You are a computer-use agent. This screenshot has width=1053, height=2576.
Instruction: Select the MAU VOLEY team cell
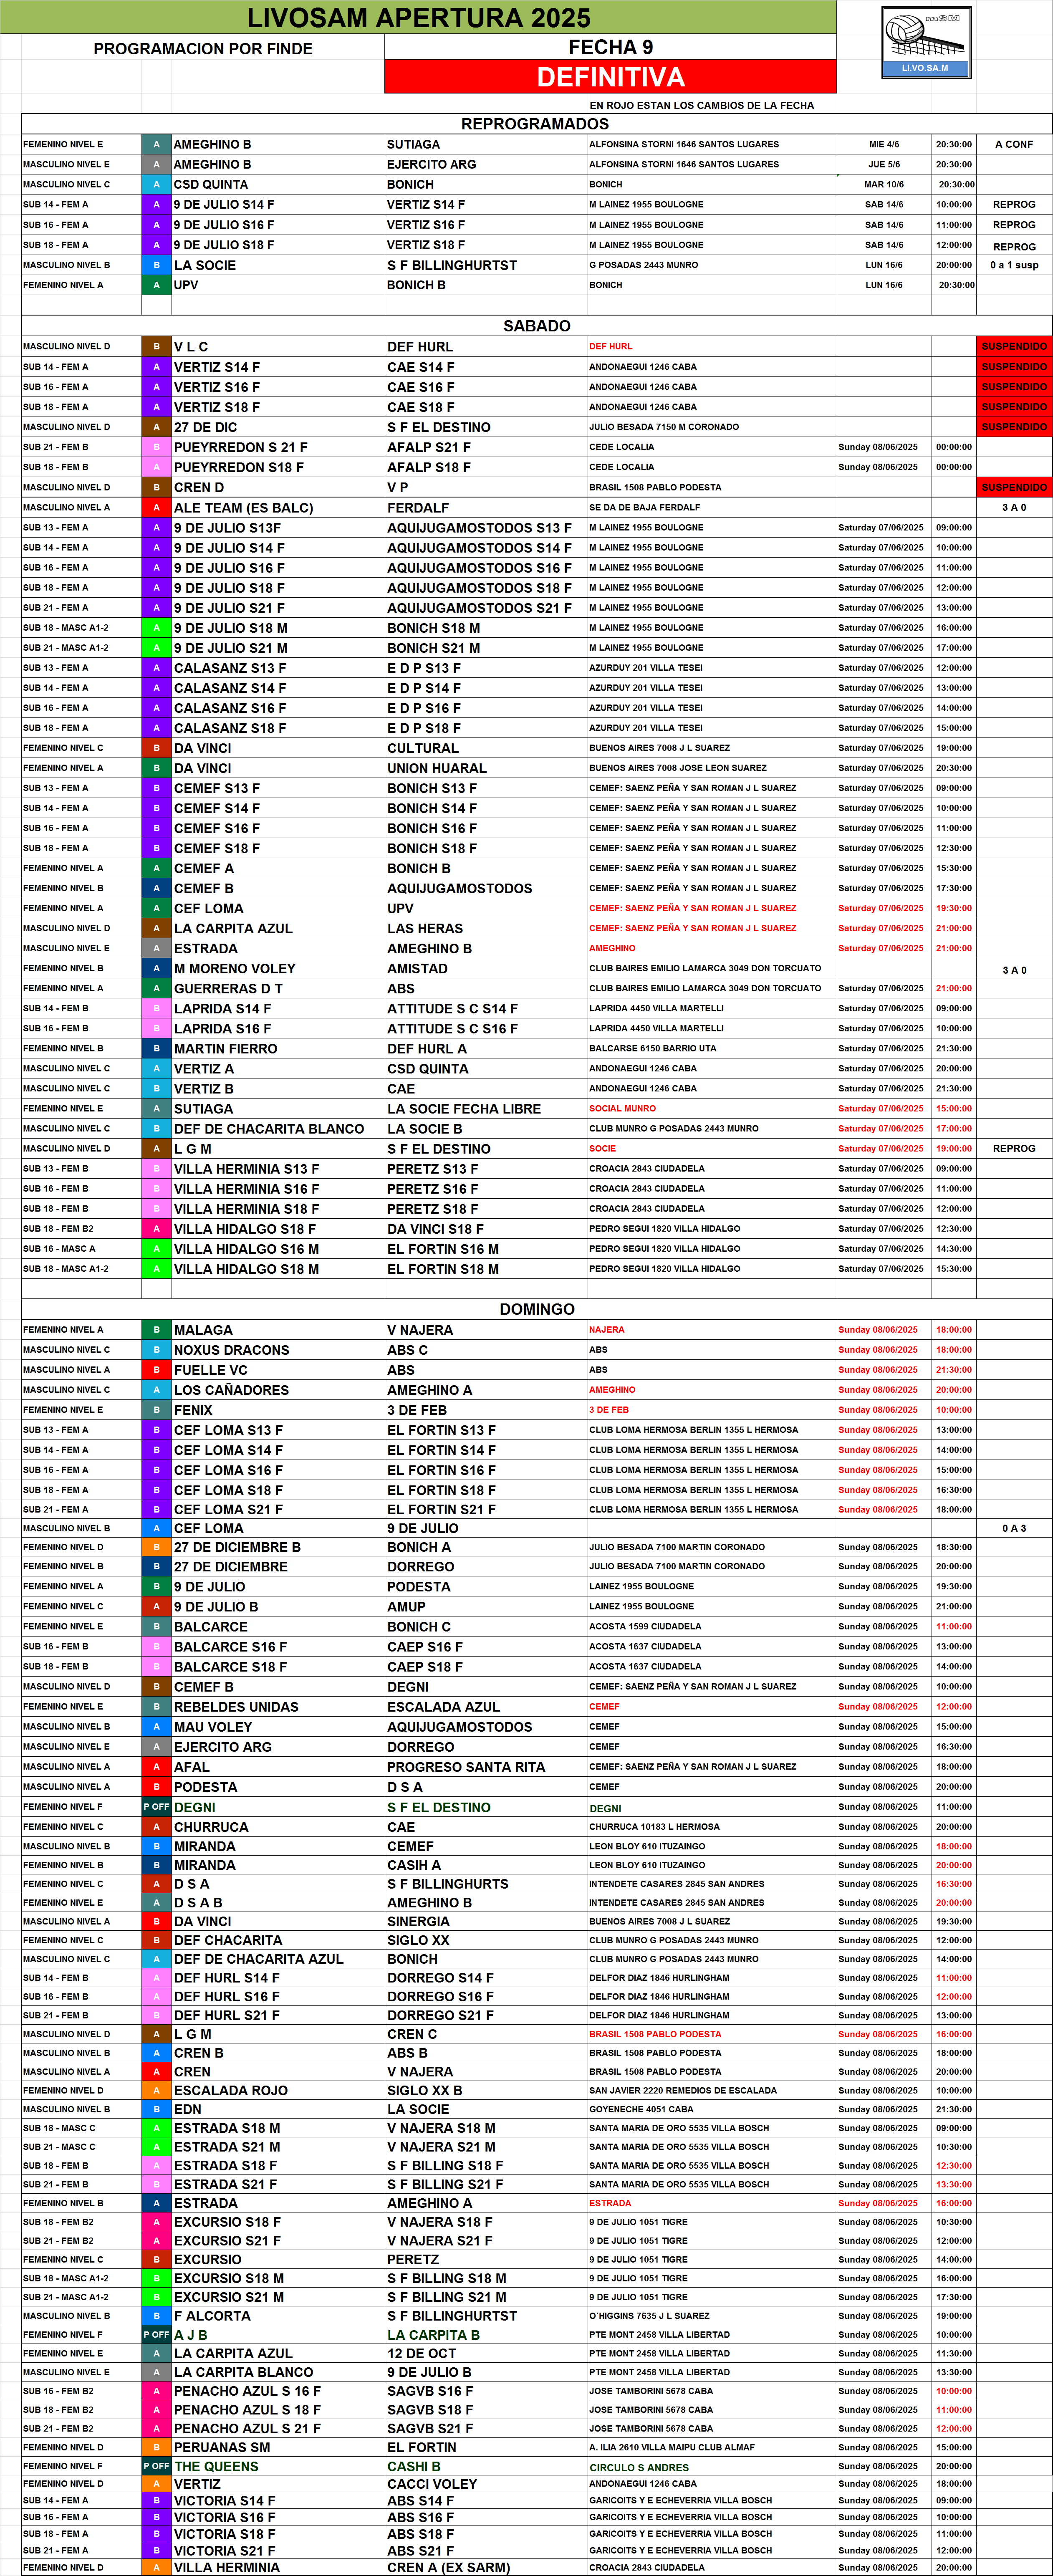point(278,1727)
